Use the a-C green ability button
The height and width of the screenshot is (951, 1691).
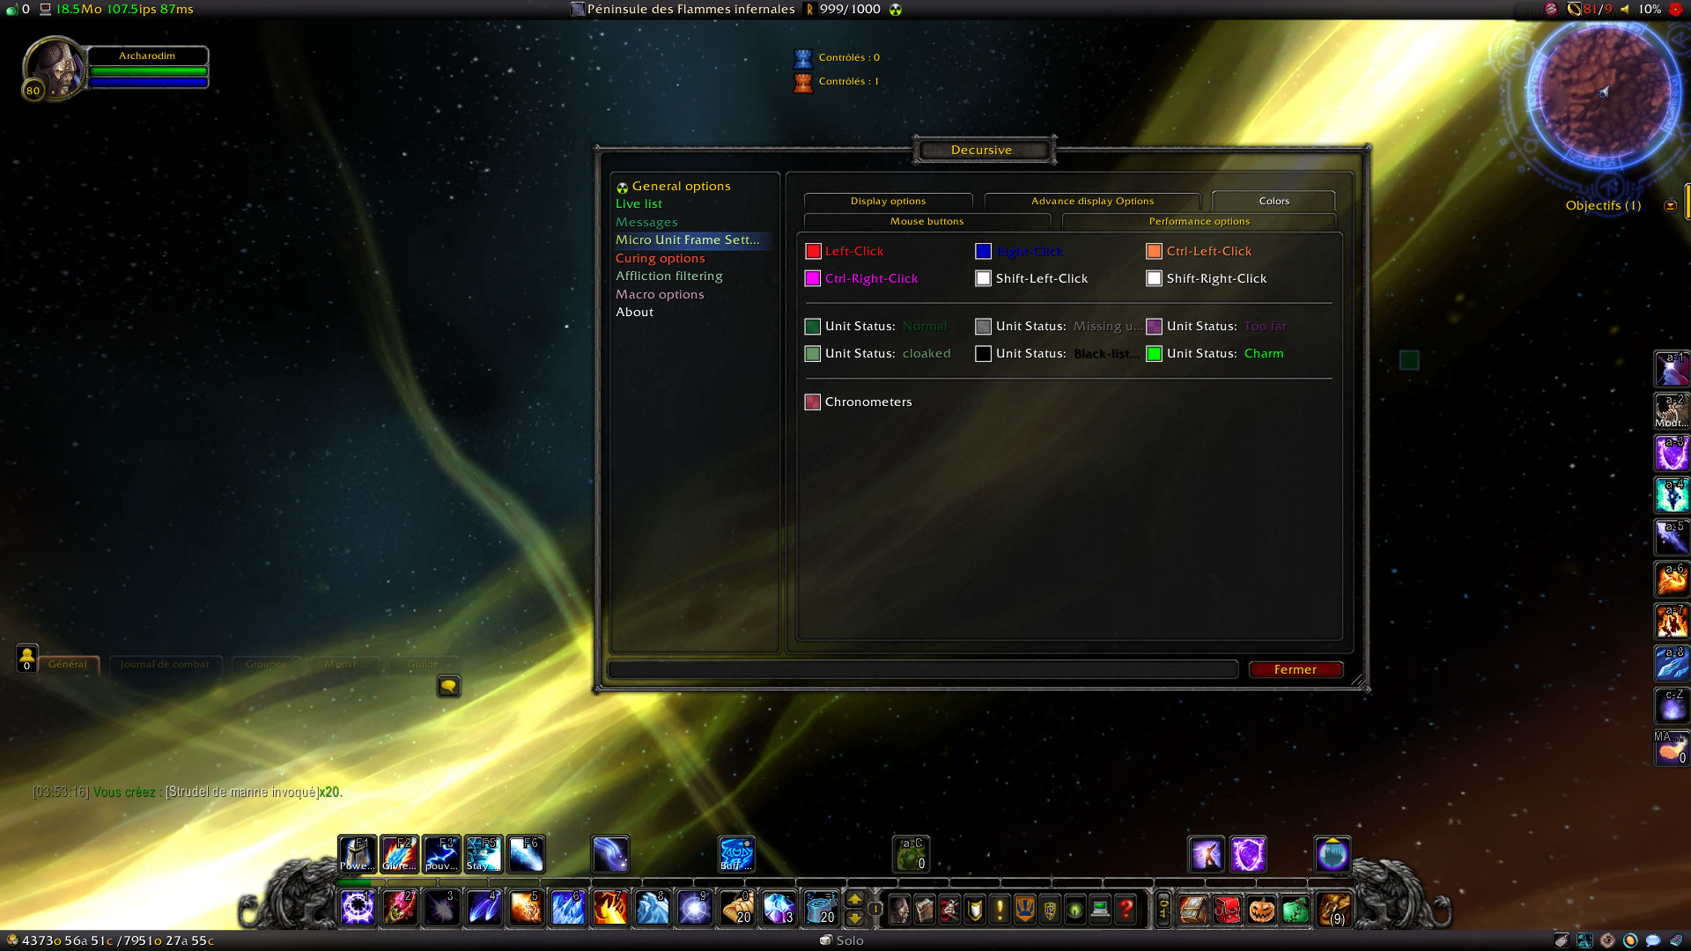coord(912,854)
